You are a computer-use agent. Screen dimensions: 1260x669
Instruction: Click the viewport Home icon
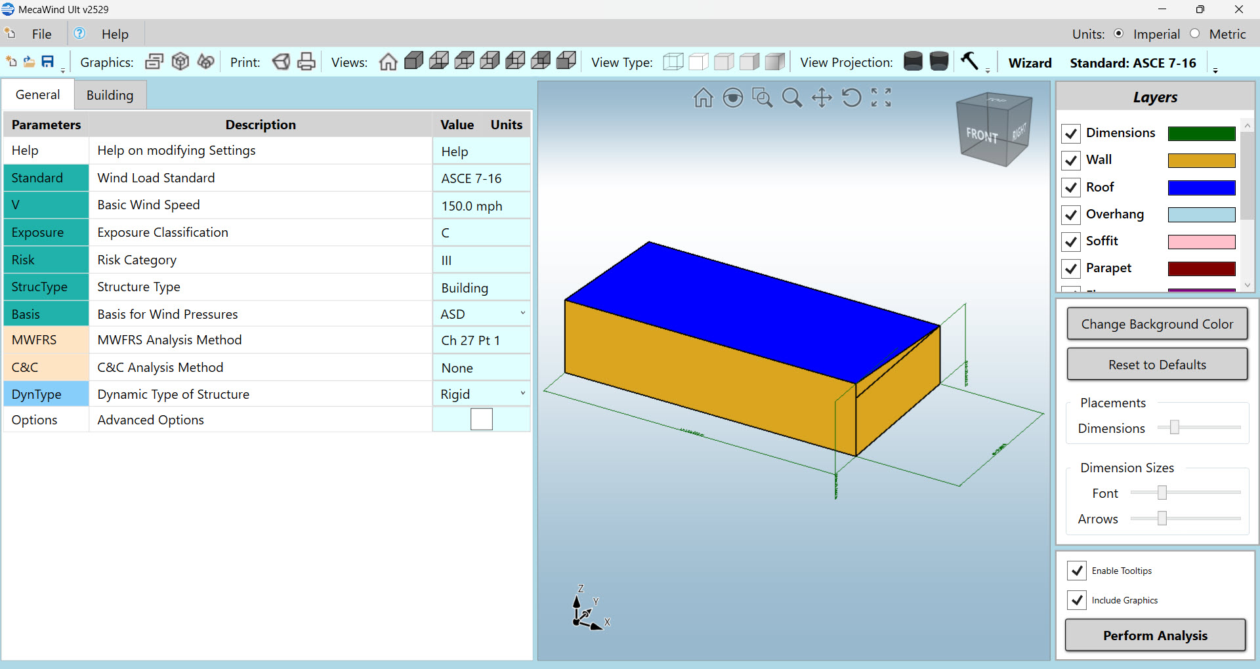tap(703, 98)
